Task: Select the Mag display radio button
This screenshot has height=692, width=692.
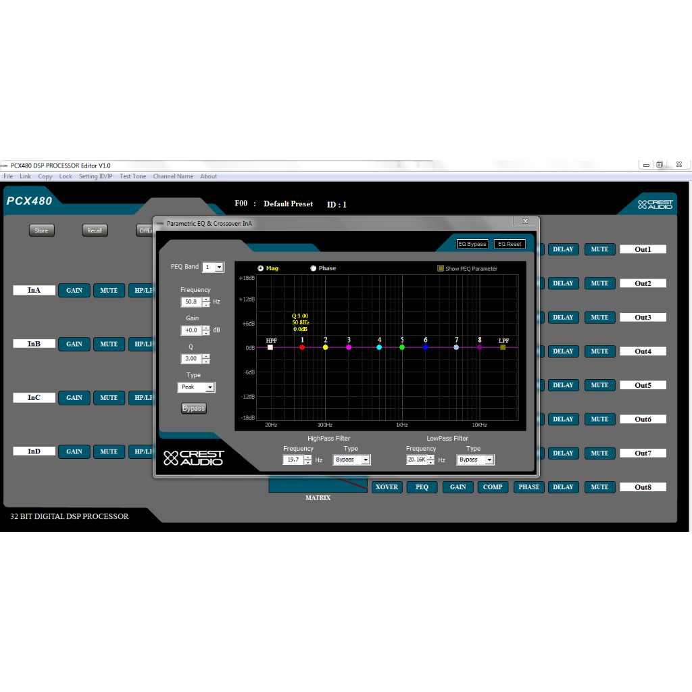Action: [x=260, y=268]
